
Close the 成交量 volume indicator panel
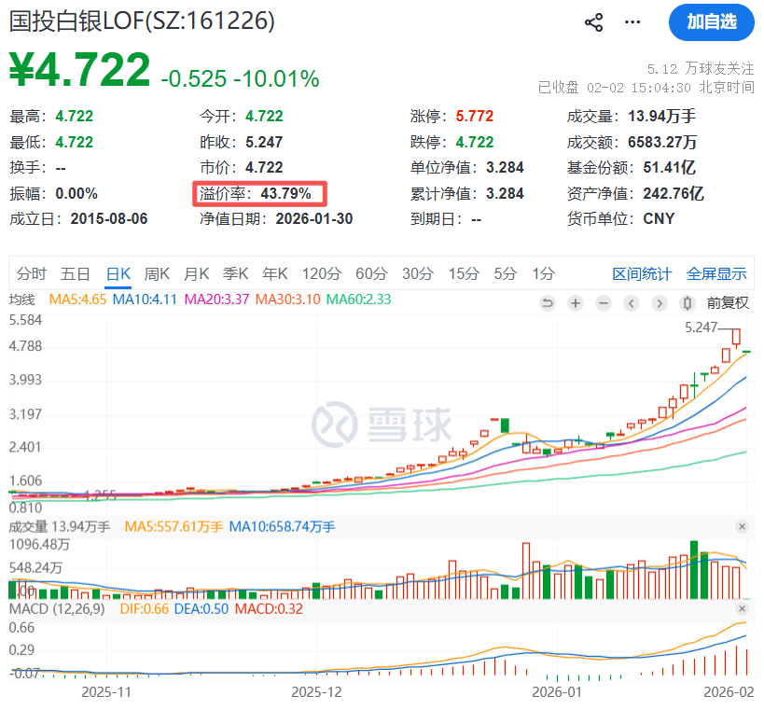tap(743, 527)
